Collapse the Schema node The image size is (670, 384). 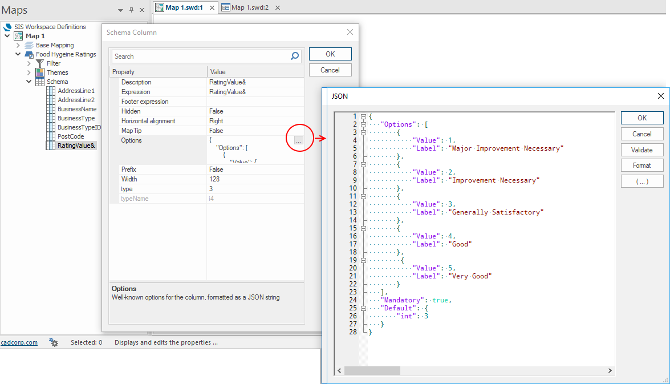[x=29, y=82]
